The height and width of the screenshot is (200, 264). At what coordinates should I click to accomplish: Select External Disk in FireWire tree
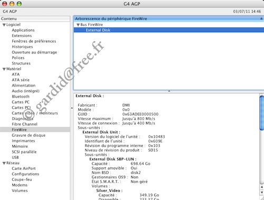click(98, 30)
